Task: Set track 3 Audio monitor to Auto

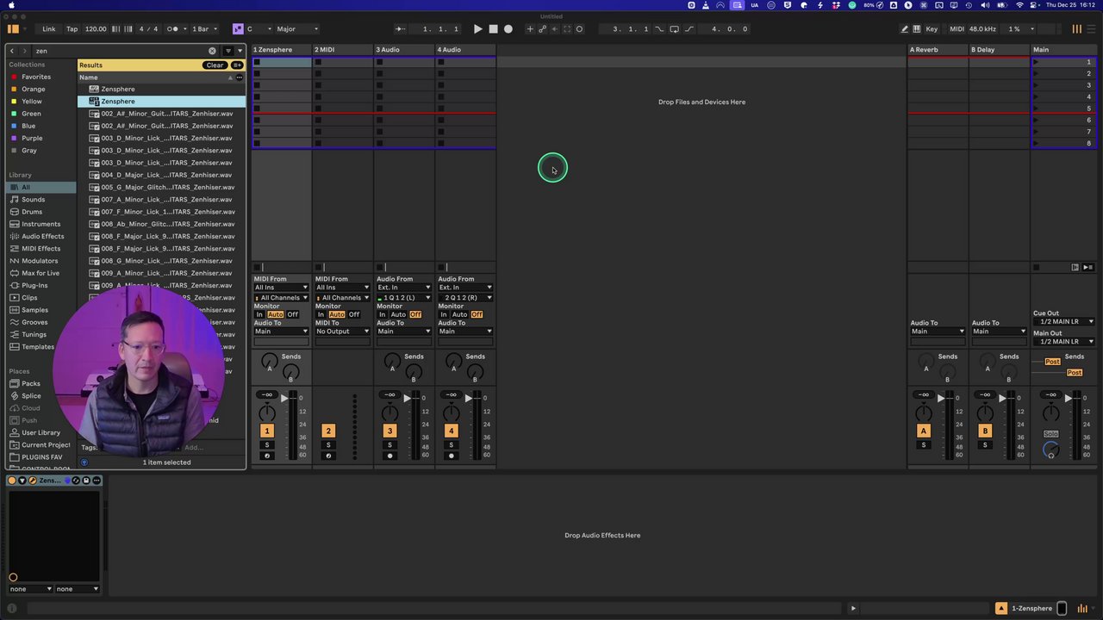Action: tap(398, 315)
